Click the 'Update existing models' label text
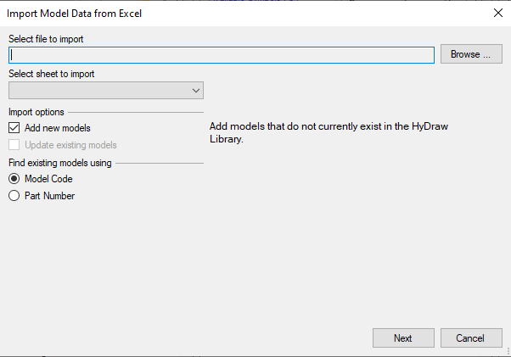Viewport: 511px width, 357px height. coord(70,145)
